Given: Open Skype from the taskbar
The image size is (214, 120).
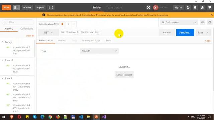Looking at the screenshot, I should pyautogui.click(x=35, y=117).
